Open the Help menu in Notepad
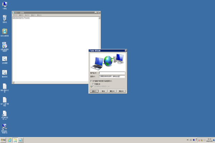The height and width of the screenshot is (143, 215). point(39,15)
